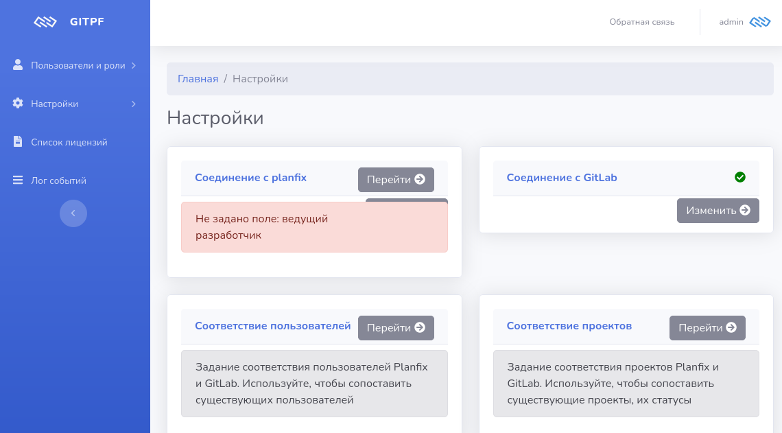Viewport: 782px width, 433px height.
Task: Click the user icon beside Пользователи и роли
Action: click(18, 65)
